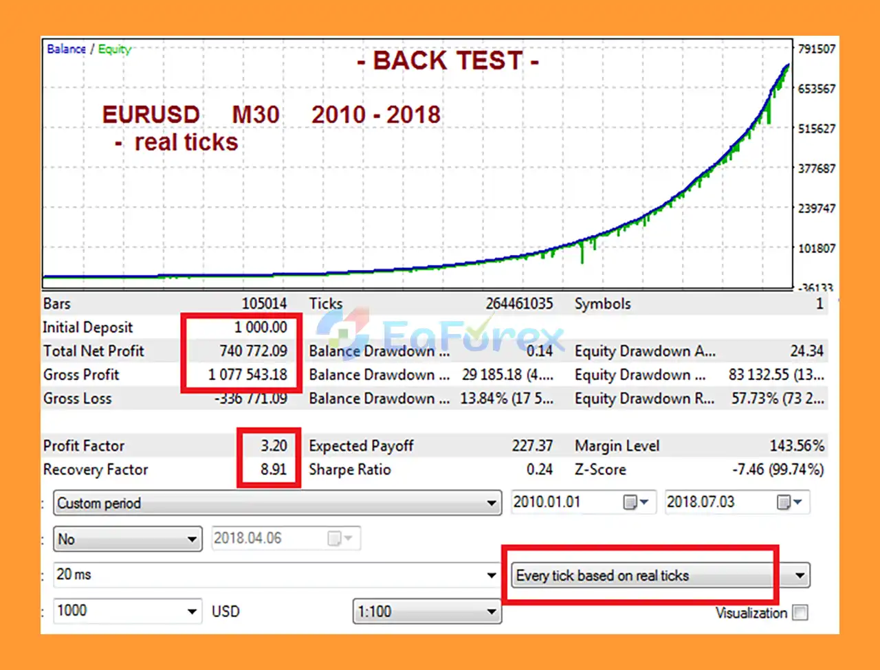Screen dimensions: 880x670
Task: Select the Total Net Profit value 740 772.09
Action: 253,351
